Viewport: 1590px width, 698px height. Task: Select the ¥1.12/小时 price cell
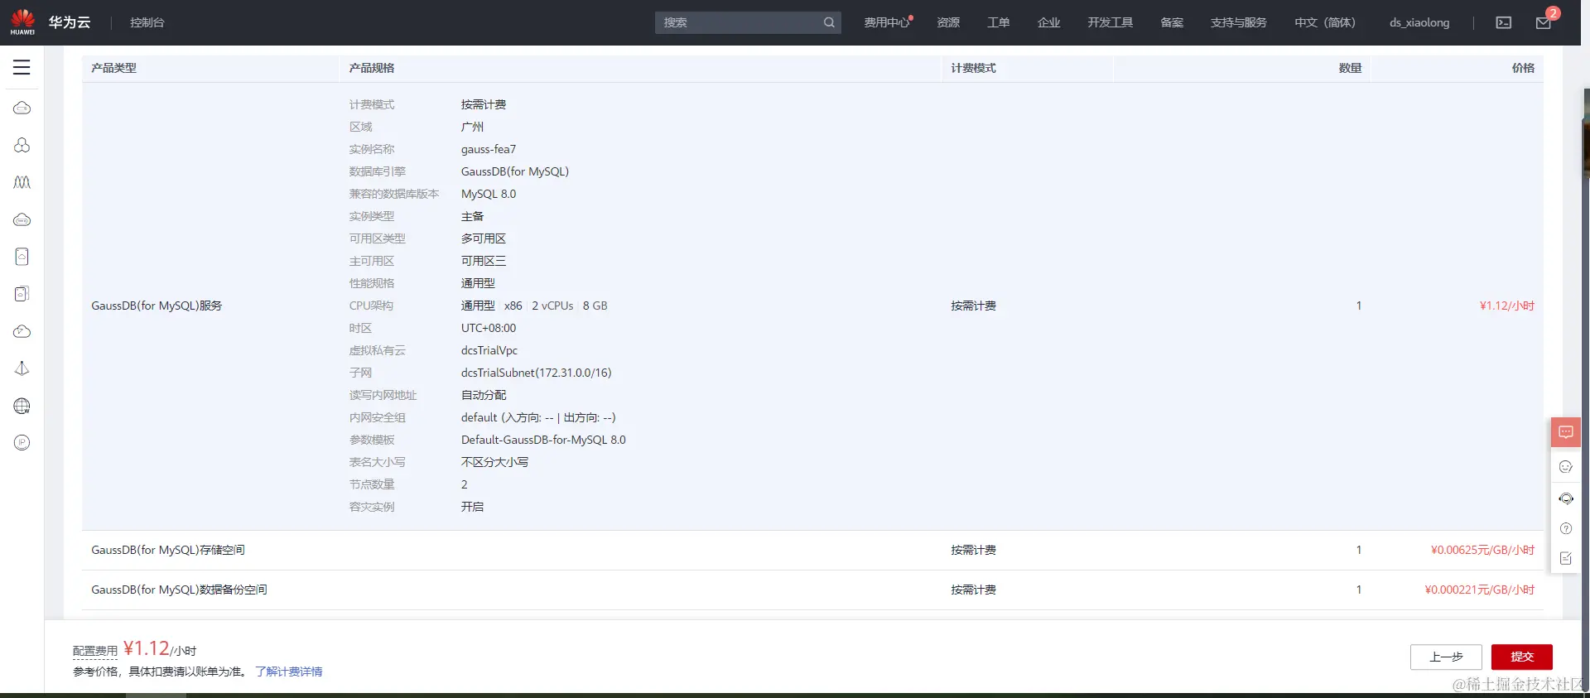point(1507,306)
